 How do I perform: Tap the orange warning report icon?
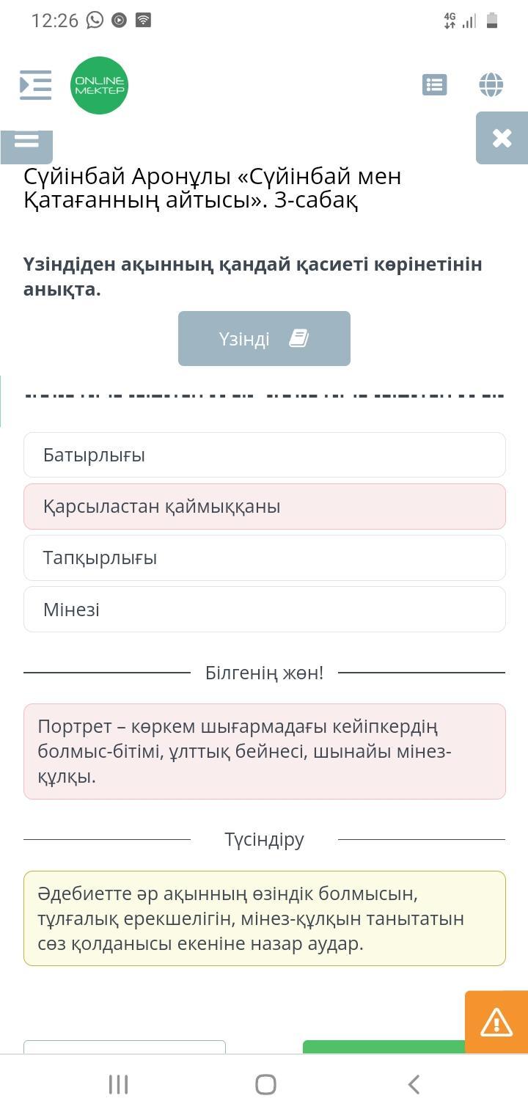tap(496, 1022)
